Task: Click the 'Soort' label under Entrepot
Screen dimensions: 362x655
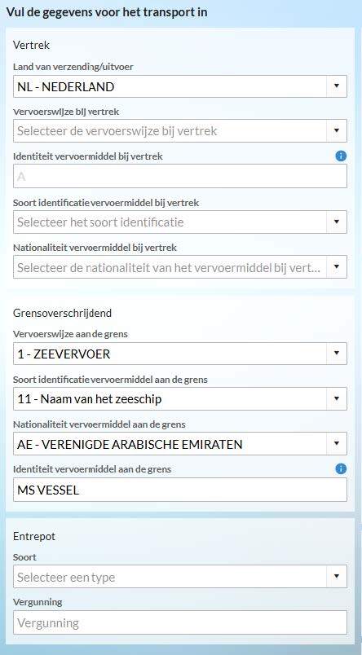Action: coord(24,557)
